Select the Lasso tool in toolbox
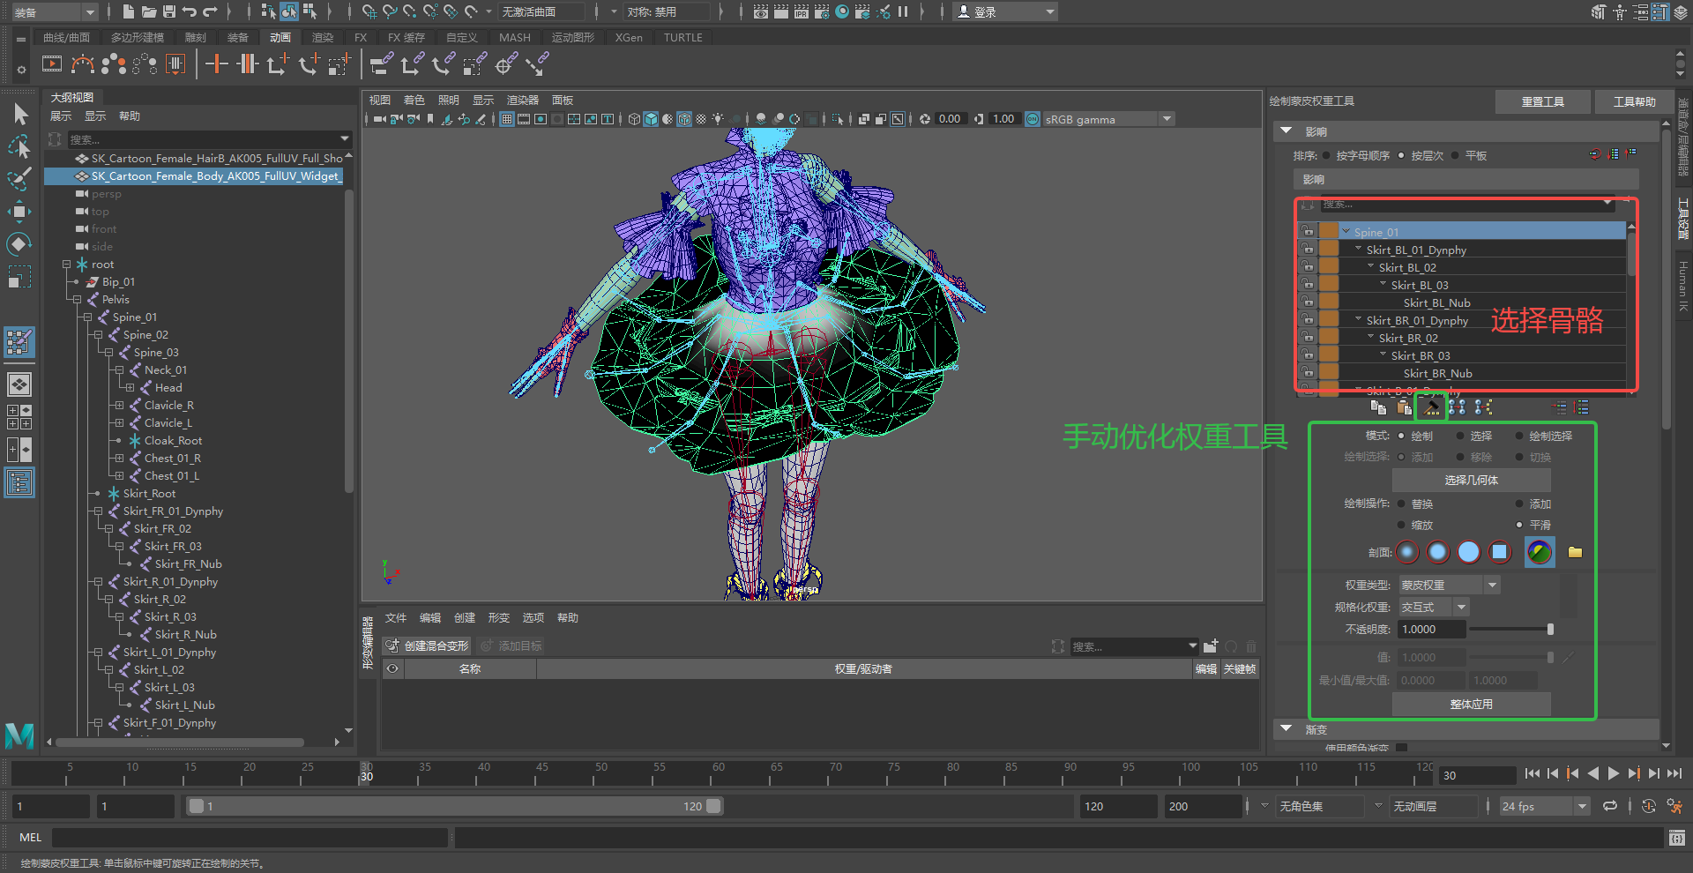 click(x=19, y=146)
